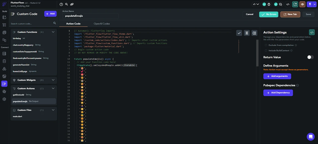Click the help question mark icon
The height and width of the screenshot is (144, 318).
click(x=61, y=4)
